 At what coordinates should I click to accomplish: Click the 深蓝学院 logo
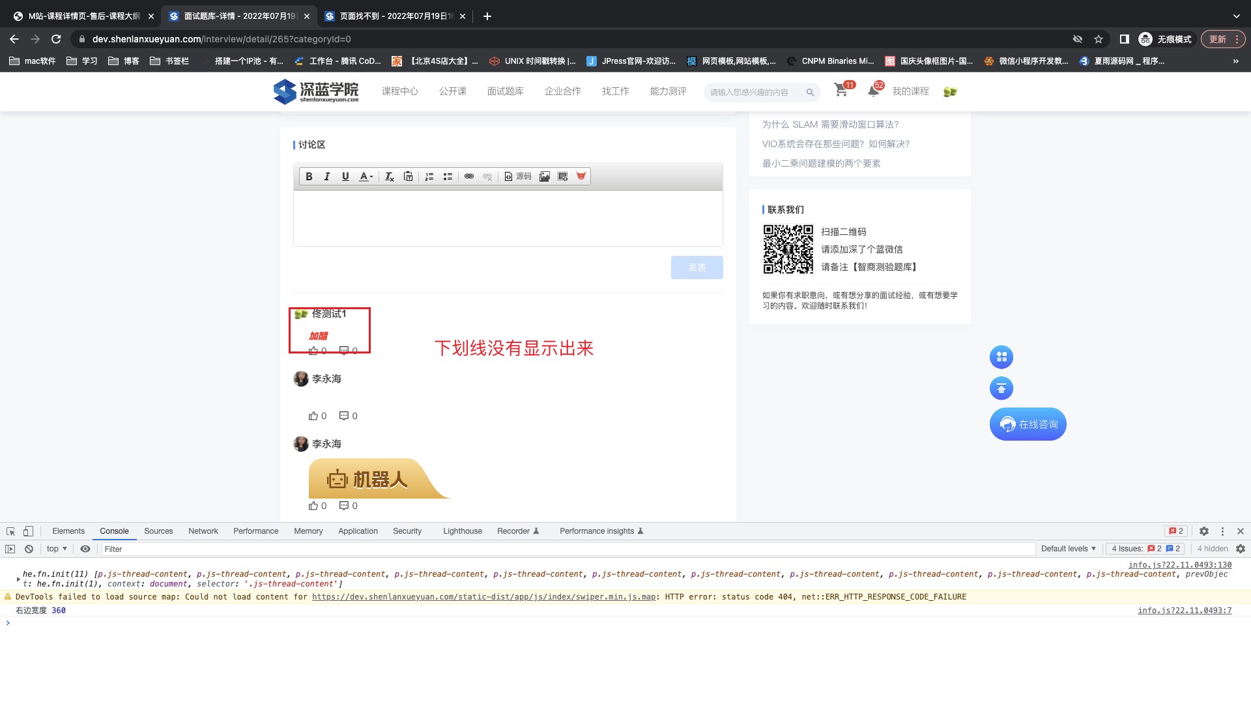coord(316,91)
